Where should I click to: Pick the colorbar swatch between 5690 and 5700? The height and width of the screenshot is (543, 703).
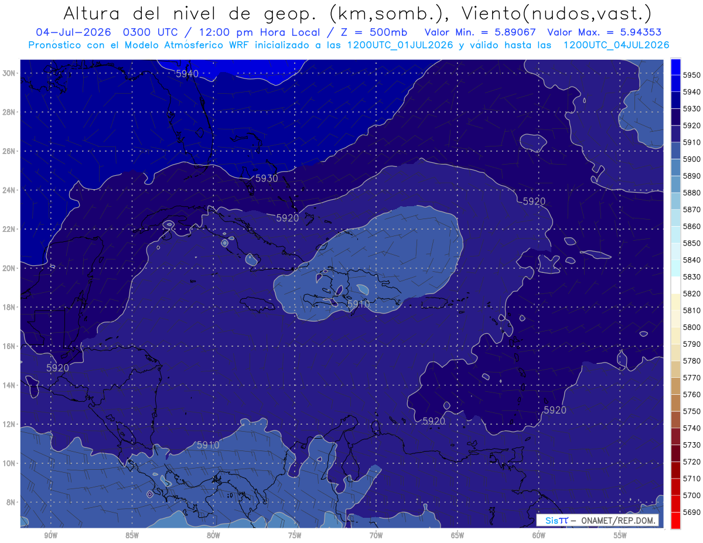[675, 503]
